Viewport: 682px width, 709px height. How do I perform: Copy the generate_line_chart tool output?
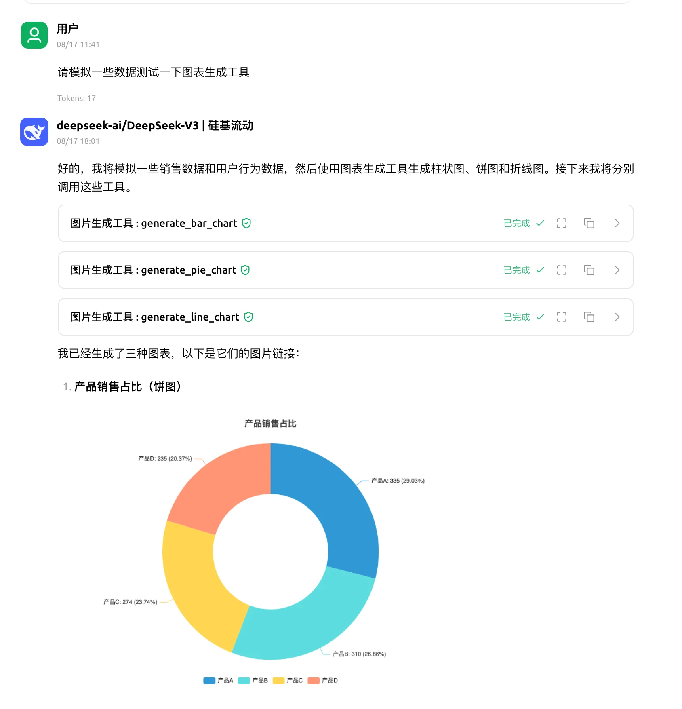(x=589, y=317)
